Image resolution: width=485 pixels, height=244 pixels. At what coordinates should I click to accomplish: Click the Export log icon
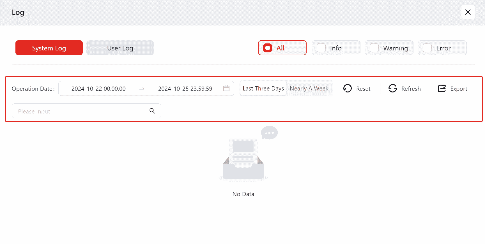pos(442,89)
